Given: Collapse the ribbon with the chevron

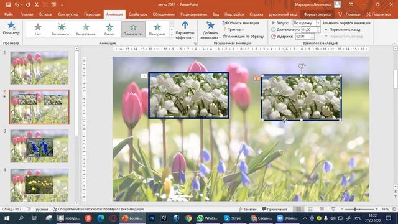Looking at the screenshot, I should point(394,44).
